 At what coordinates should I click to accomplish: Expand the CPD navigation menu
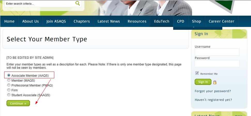point(180,21)
